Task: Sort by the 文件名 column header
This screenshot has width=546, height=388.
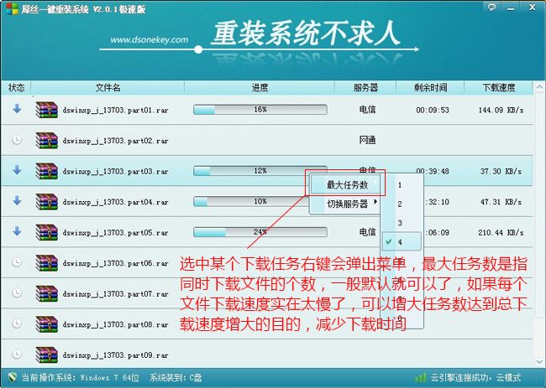Action: click(x=108, y=87)
